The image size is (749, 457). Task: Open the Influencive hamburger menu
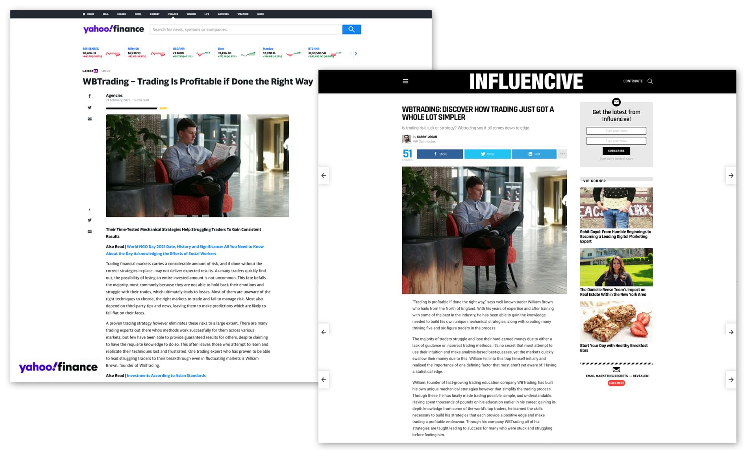pyautogui.click(x=405, y=81)
